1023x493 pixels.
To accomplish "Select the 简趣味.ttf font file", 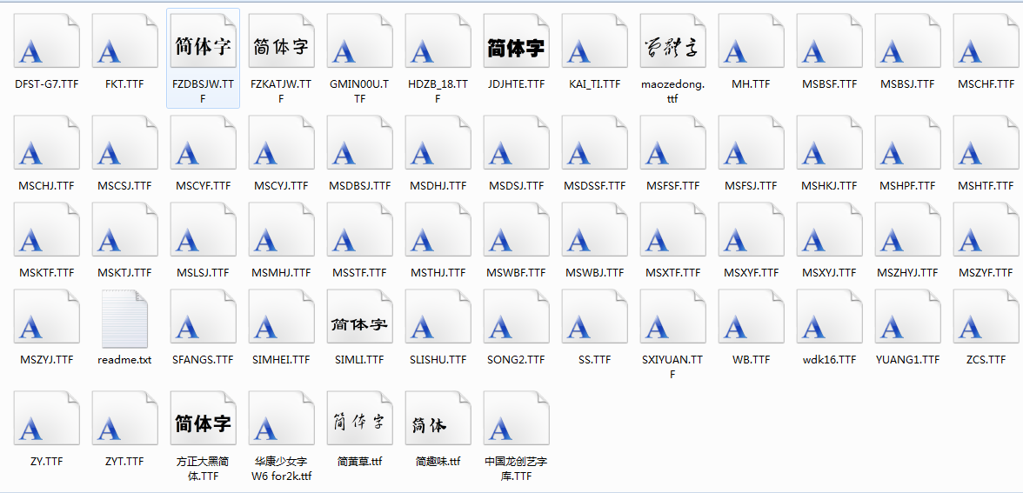I will pyautogui.click(x=438, y=423).
